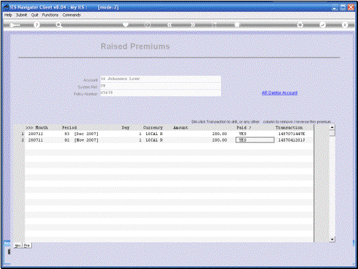Go to next with double right chevron

[193, 25]
